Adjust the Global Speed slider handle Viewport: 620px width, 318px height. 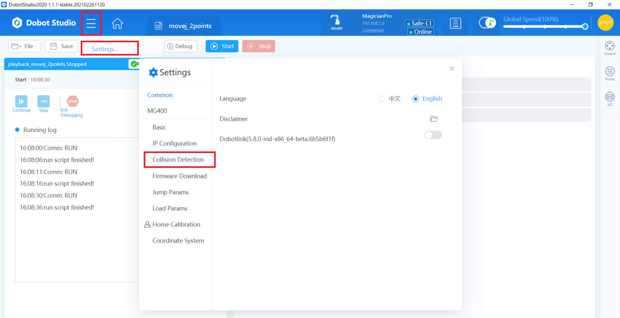point(585,27)
